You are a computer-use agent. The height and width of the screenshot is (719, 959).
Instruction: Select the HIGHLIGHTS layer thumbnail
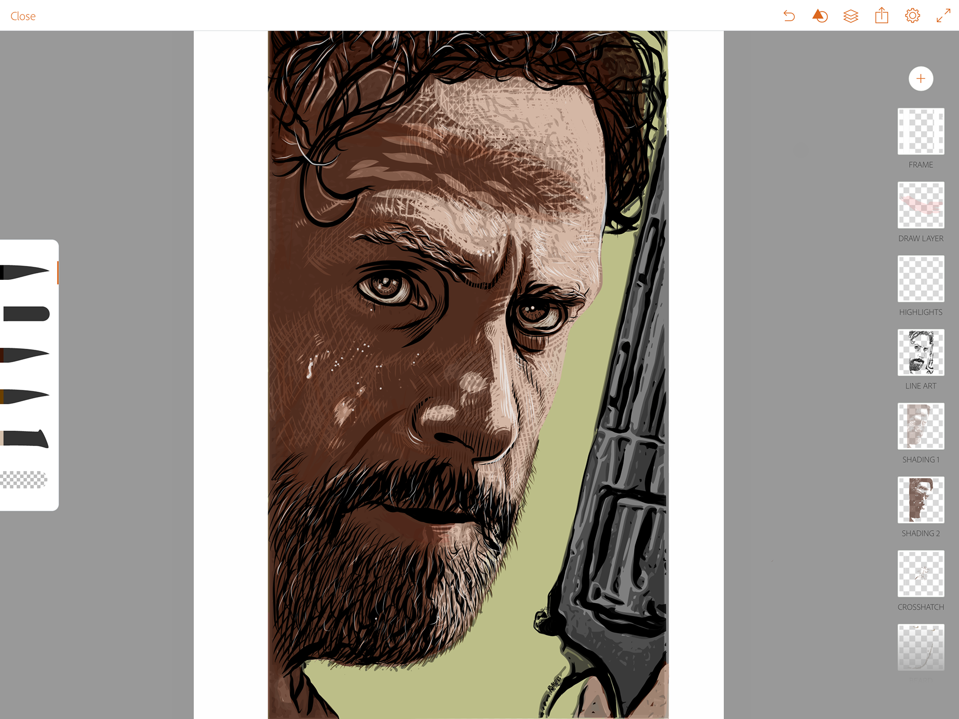(921, 279)
